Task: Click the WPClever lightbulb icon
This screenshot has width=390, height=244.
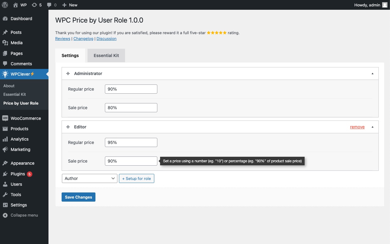Action: tap(5, 74)
